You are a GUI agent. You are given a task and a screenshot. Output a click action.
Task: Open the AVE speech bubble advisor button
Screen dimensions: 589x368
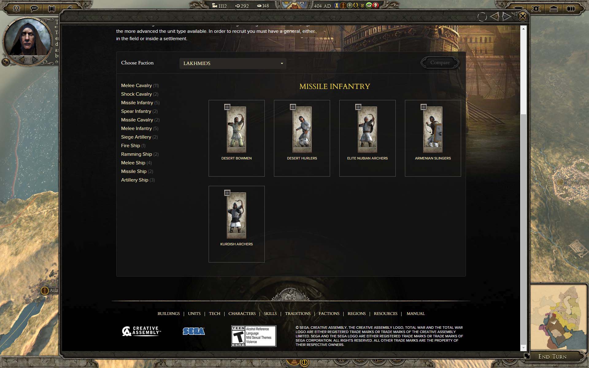pos(34,8)
